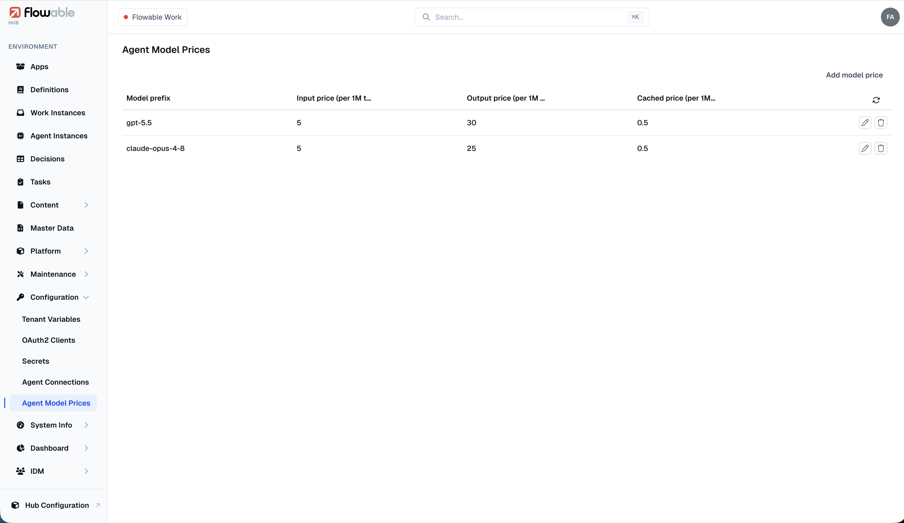Image resolution: width=904 pixels, height=523 pixels.
Task: Click the Agent Instances chip icon
Action: [20, 136]
